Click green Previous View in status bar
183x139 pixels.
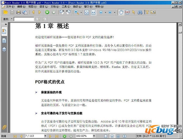(x=65, y=136)
